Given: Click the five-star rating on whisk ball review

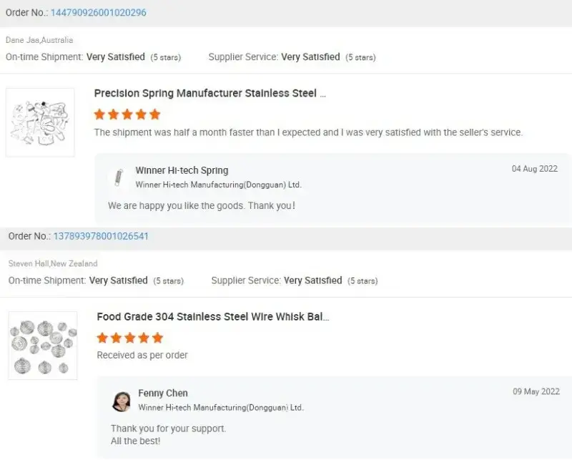Looking at the screenshot, I should [130, 338].
